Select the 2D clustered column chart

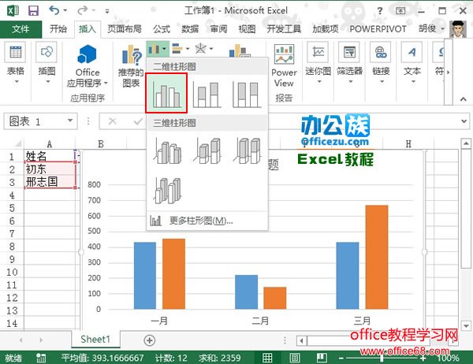[x=166, y=93]
